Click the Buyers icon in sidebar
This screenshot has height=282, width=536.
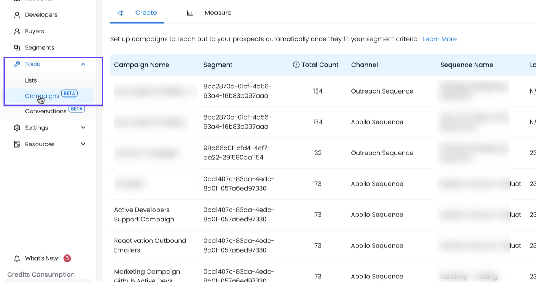pyautogui.click(x=17, y=32)
